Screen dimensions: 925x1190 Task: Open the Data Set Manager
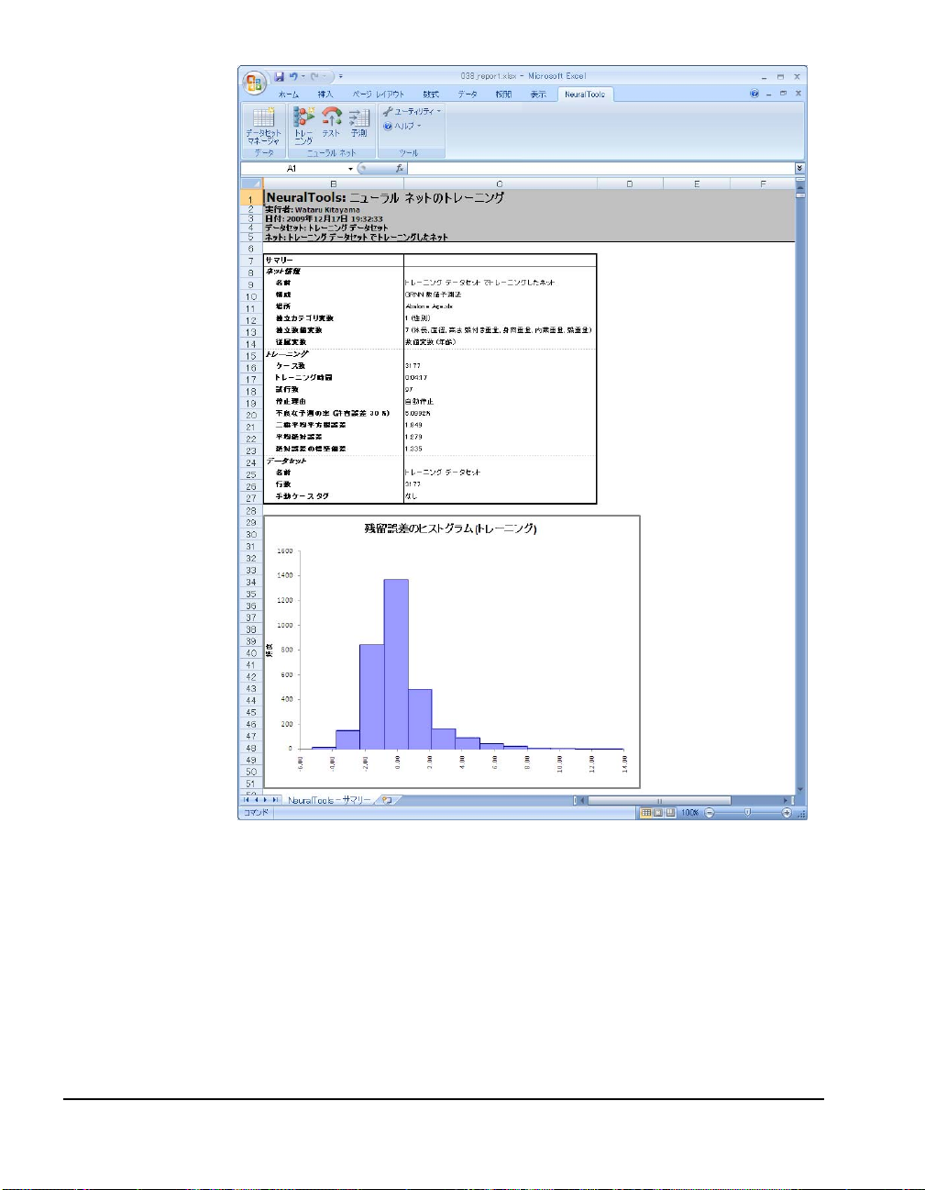pyautogui.click(x=263, y=126)
